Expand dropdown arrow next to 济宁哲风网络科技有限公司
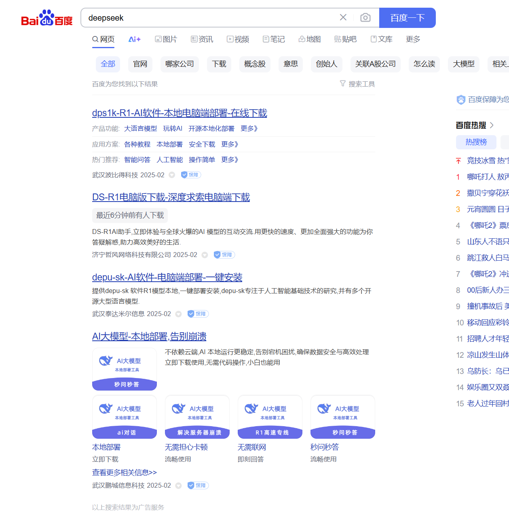This screenshot has height=514, width=509. coord(205,255)
